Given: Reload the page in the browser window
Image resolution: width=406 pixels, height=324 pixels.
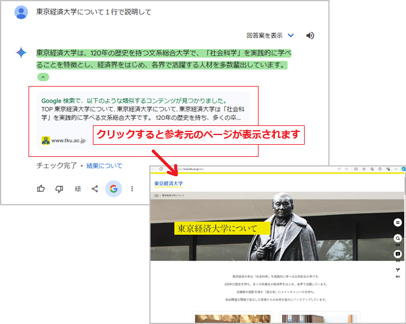Looking at the screenshot, I should (161, 169).
